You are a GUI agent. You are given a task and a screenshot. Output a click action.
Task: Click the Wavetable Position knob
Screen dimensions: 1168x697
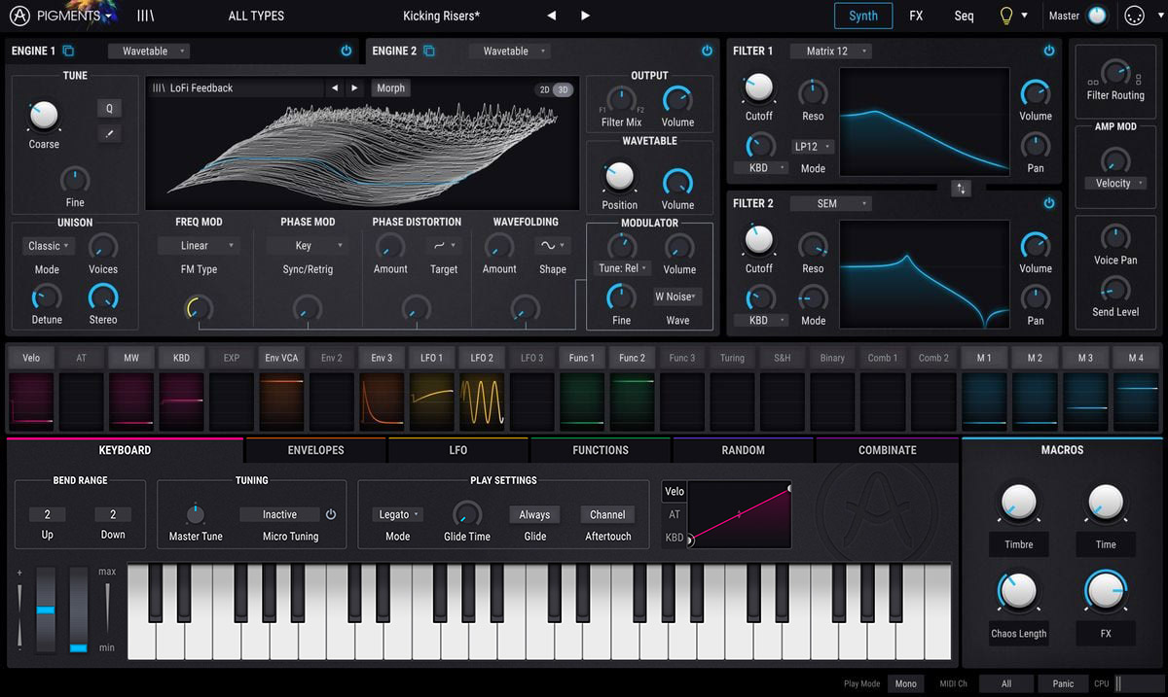(619, 177)
